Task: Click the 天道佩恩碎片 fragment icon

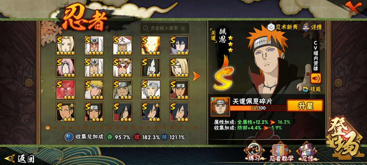Action: point(220,107)
